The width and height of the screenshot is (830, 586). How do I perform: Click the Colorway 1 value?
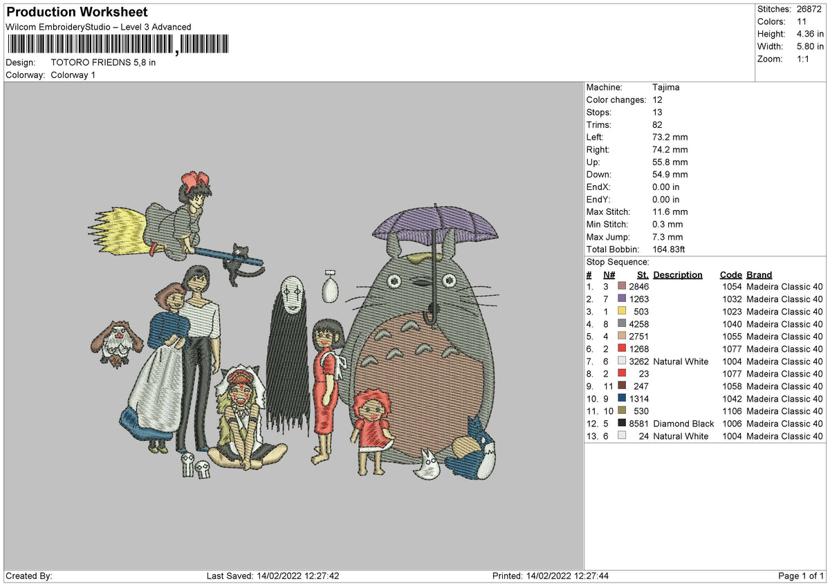click(x=73, y=75)
